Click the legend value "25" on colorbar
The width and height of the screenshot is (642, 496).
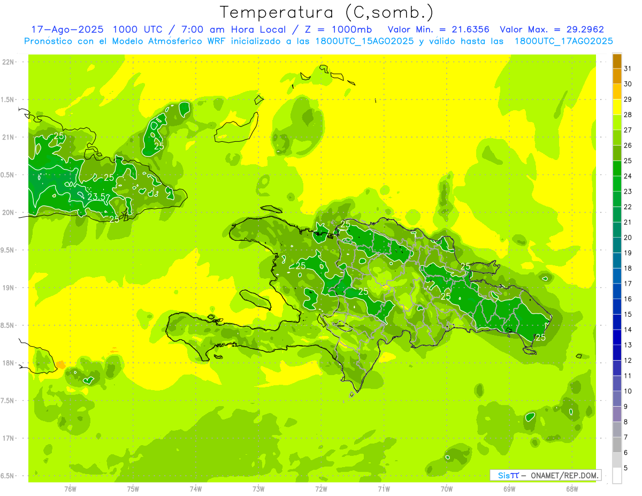[x=628, y=161]
